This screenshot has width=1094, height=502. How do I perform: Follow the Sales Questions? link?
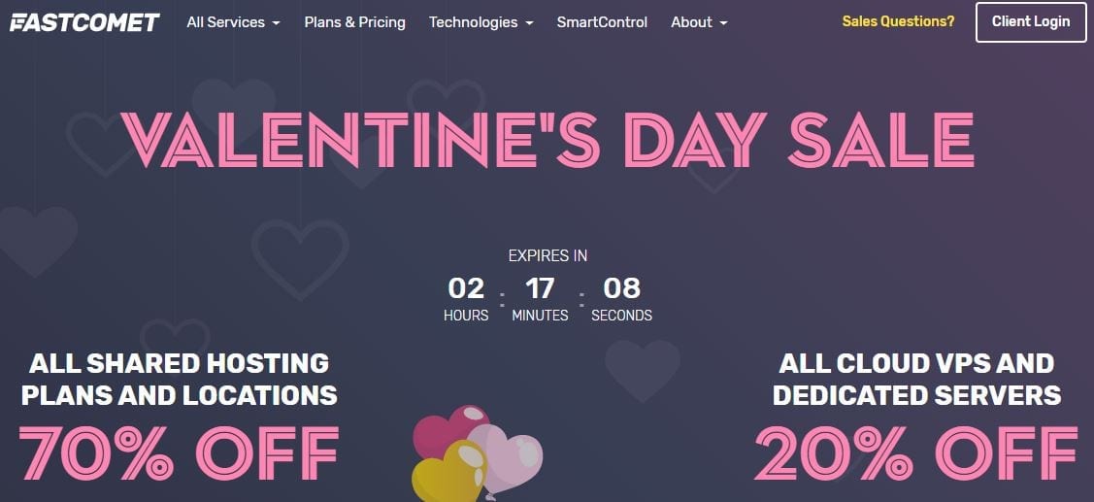pyautogui.click(x=898, y=21)
